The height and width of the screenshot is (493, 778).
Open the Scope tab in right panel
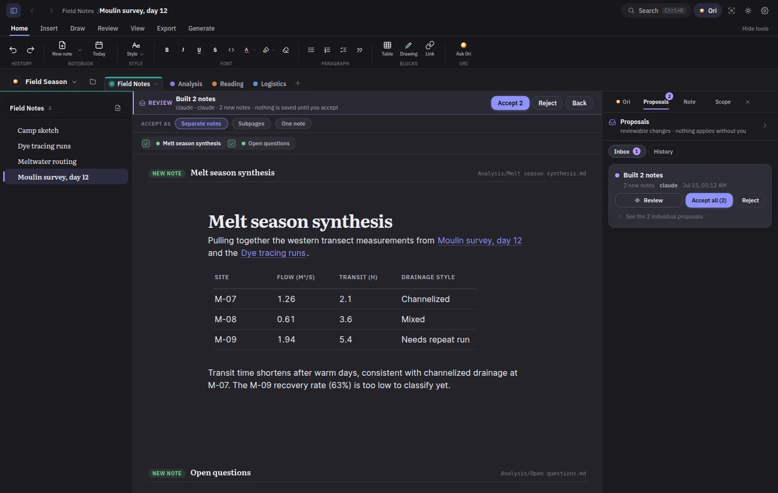click(x=723, y=102)
